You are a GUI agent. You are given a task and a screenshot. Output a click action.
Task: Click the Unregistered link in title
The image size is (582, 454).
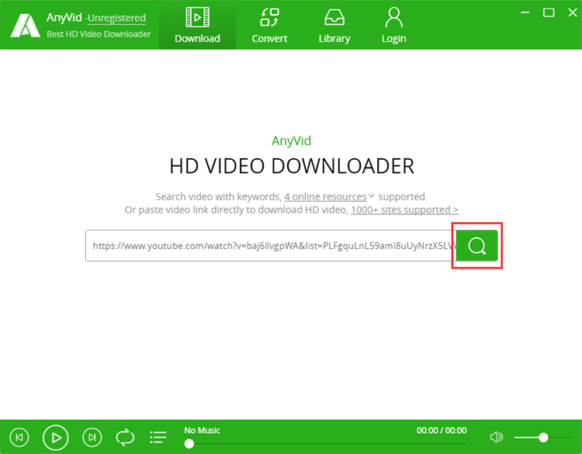(116, 18)
